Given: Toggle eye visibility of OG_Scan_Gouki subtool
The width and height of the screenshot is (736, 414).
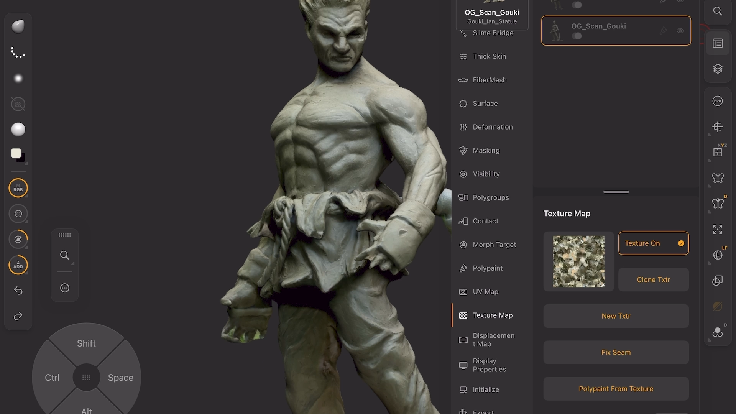Looking at the screenshot, I should point(680,31).
